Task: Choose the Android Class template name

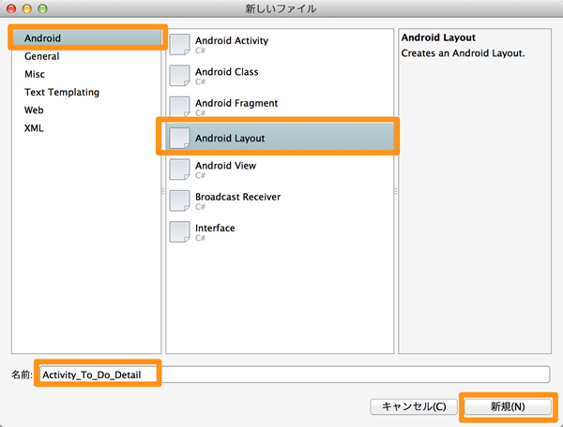Action: tap(226, 72)
